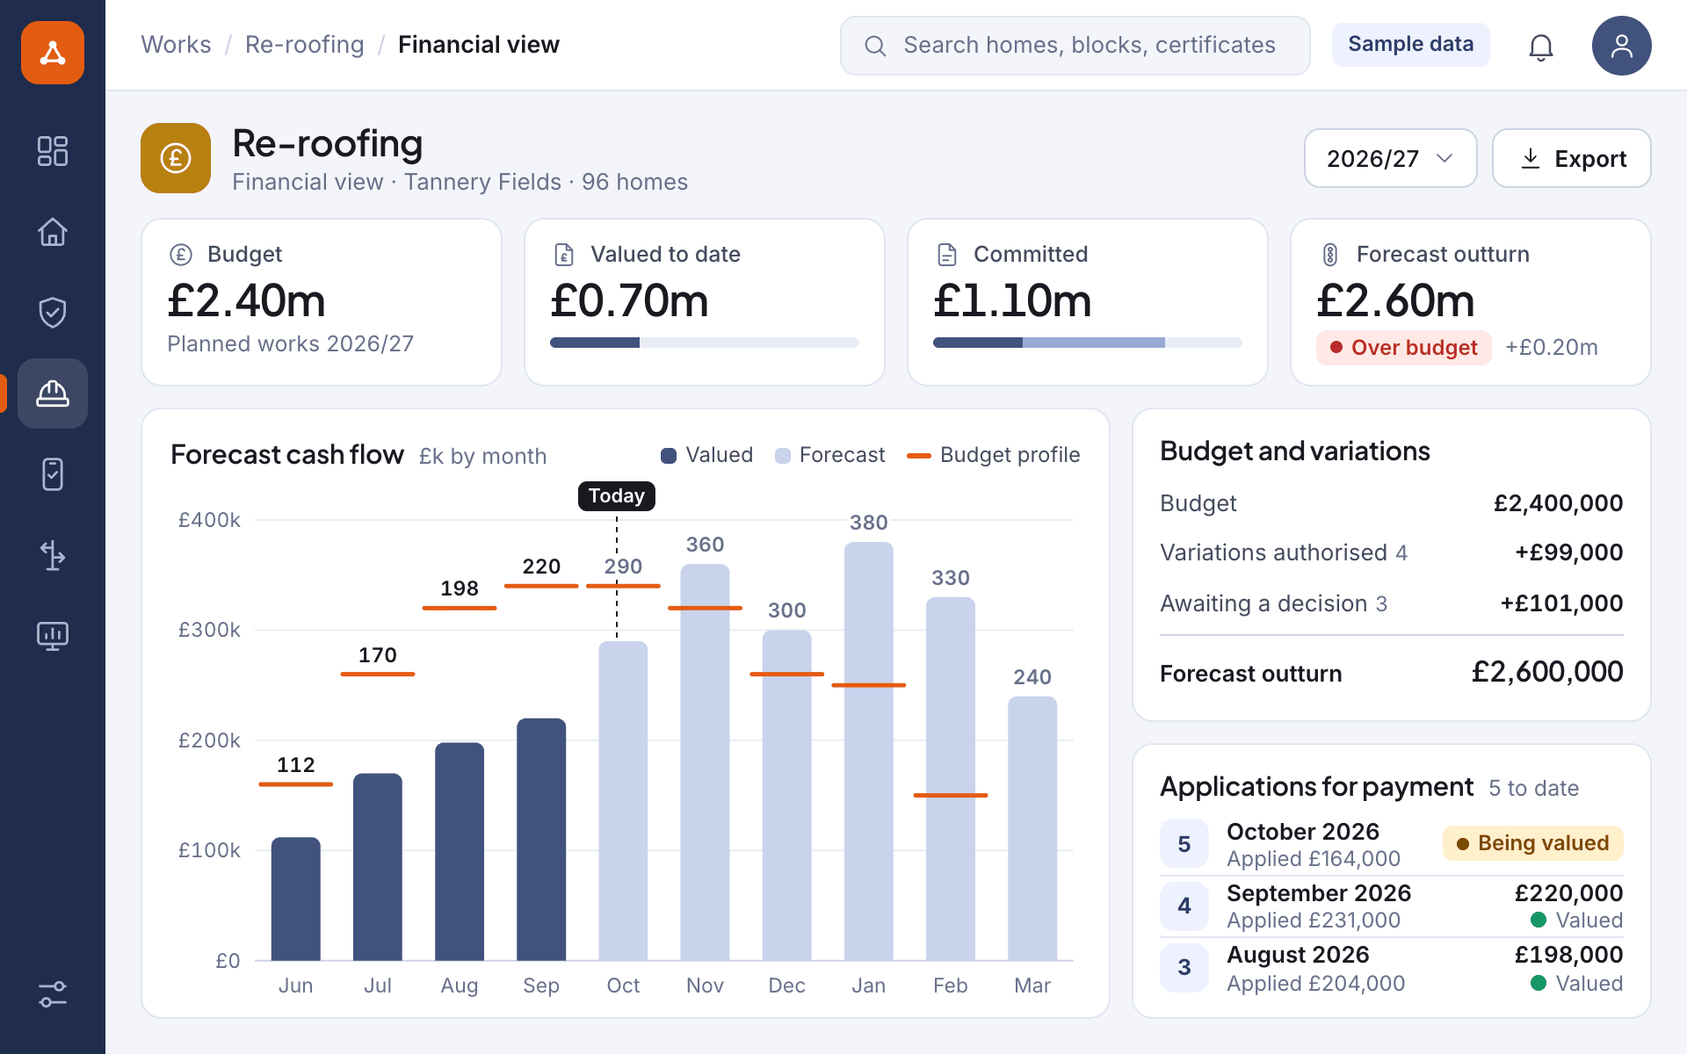Click the Dec forecast bar
Screen dimensions: 1687x1054
tap(786, 795)
